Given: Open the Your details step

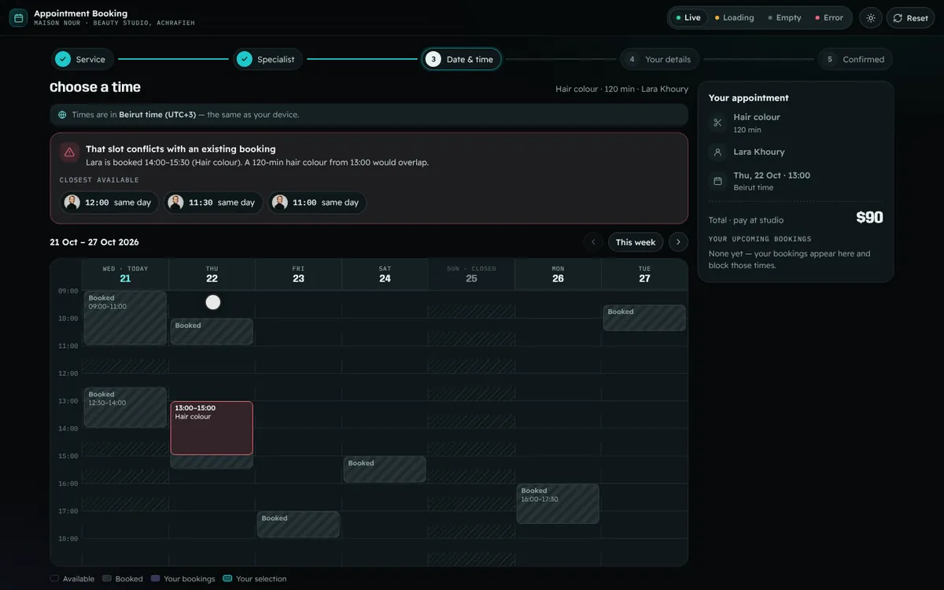Looking at the screenshot, I should [x=659, y=59].
